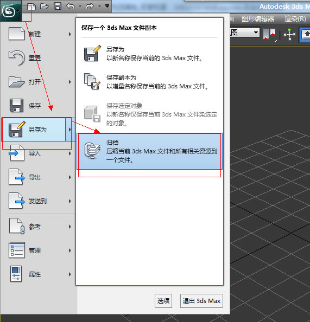This screenshot has height=322, width=310.
Task: Expand the 另存为 submenu arrow
Action: pos(70,130)
